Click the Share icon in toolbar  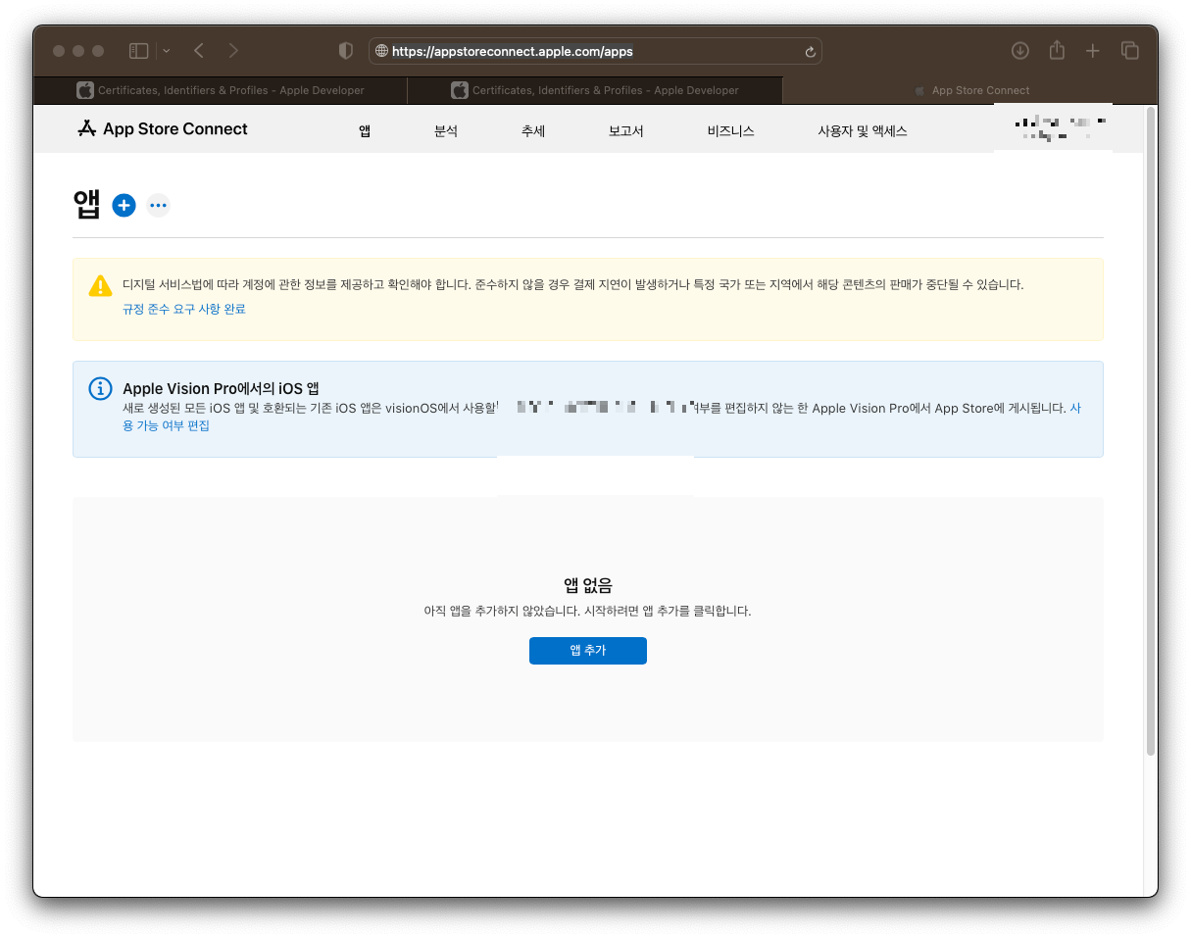1057,50
